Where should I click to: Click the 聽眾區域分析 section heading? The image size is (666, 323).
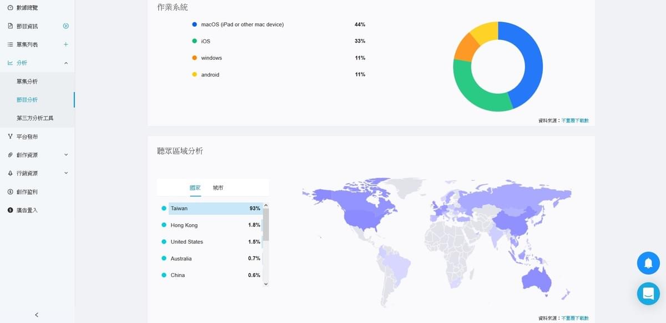pyautogui.click(x=180, y=151)
